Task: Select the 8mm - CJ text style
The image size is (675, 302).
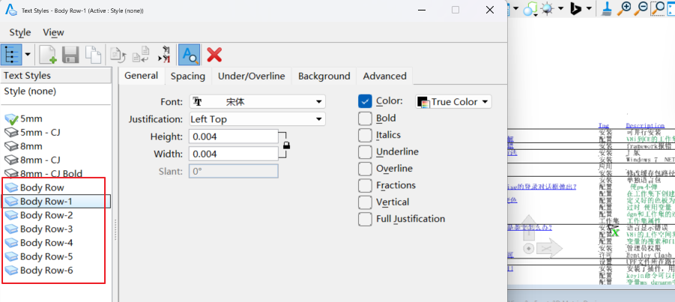Action: coord(40,160)
